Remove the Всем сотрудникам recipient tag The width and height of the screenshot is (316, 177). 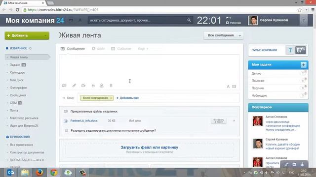pos(111,98)
